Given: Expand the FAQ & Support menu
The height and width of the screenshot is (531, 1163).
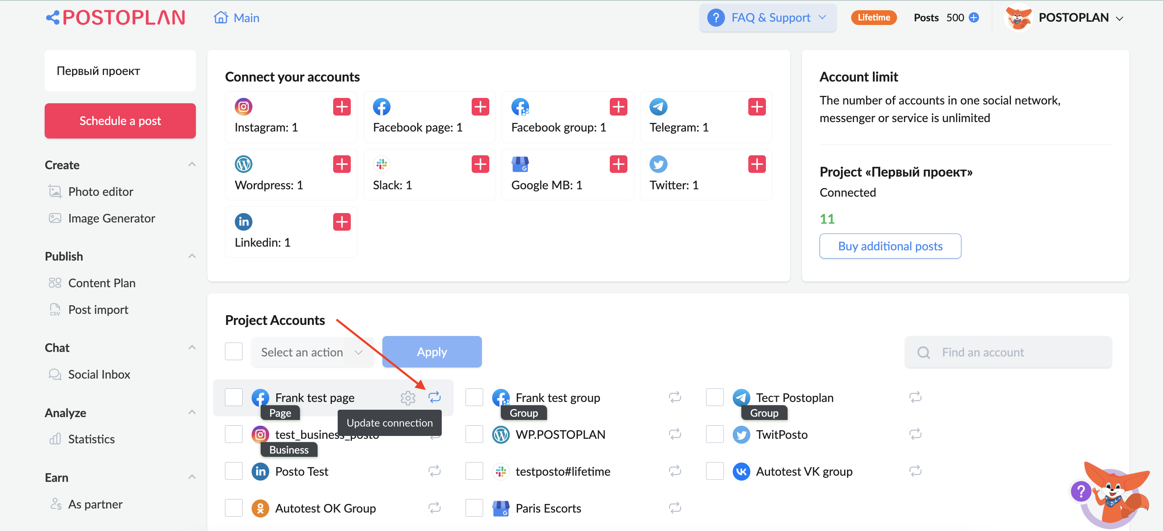Looking at the screenshot, I should pos(768,18).
